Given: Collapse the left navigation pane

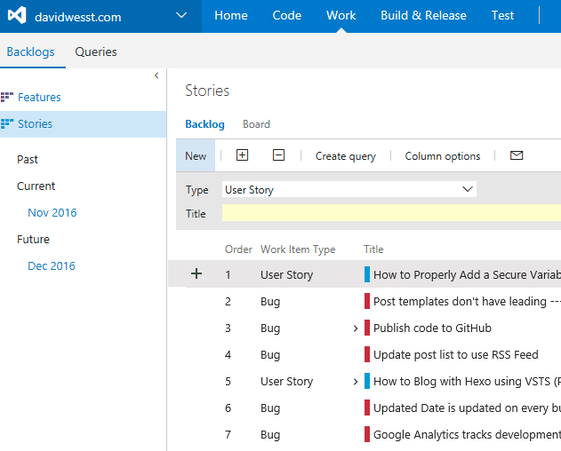Looking at the screenshot, I should coord(156,75).
